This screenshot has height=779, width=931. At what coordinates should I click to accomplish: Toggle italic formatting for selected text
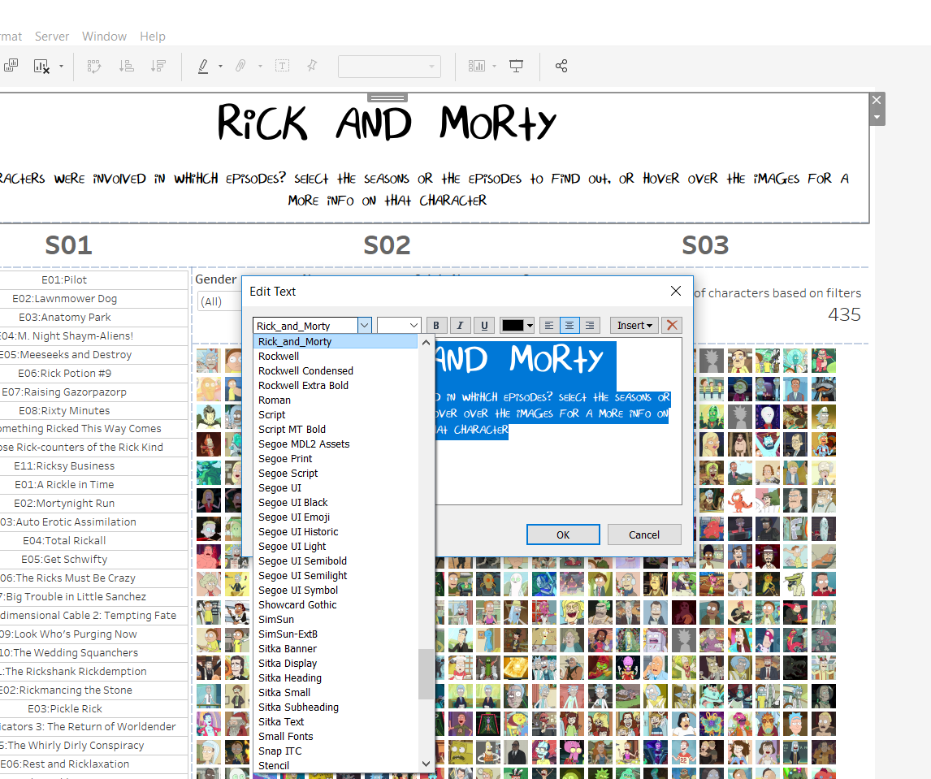[460, 325]
